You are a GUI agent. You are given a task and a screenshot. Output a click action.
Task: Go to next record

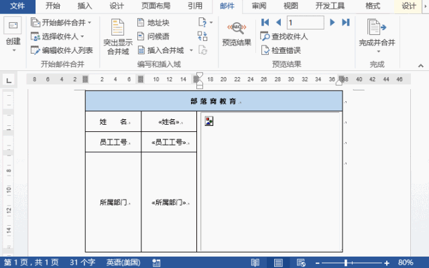(x=332, y=22)
